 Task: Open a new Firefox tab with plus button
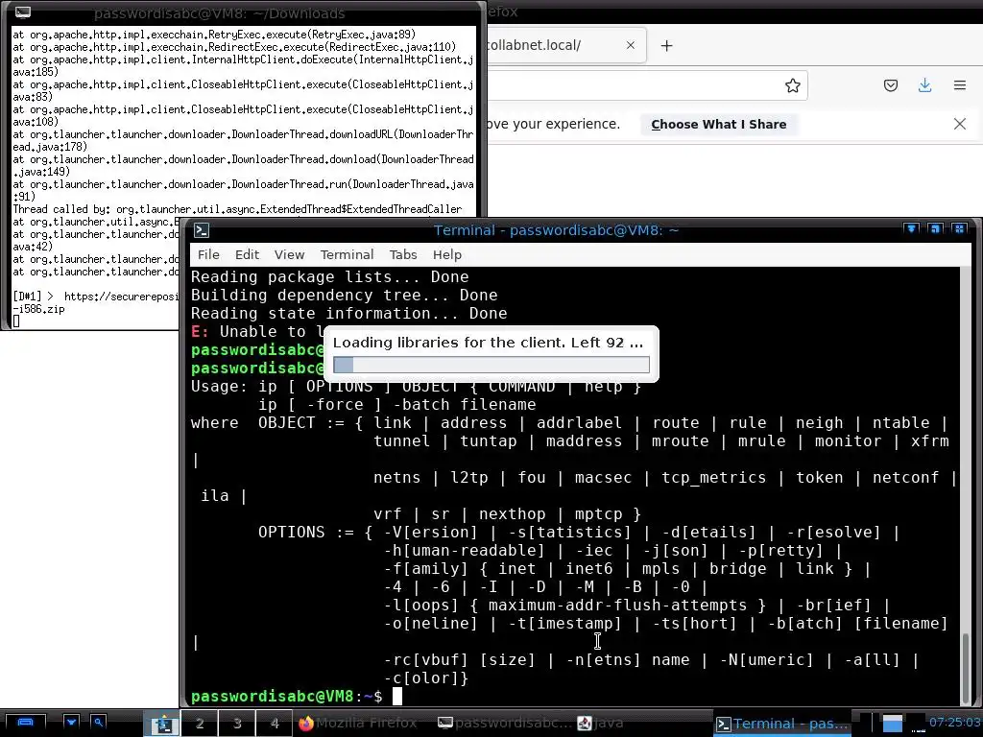[x=666, y=46]
